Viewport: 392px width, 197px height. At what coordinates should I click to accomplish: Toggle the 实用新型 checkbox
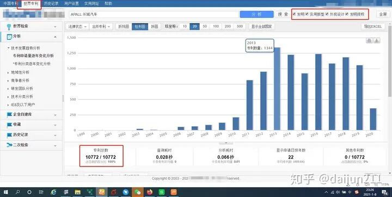coord(307,14)
